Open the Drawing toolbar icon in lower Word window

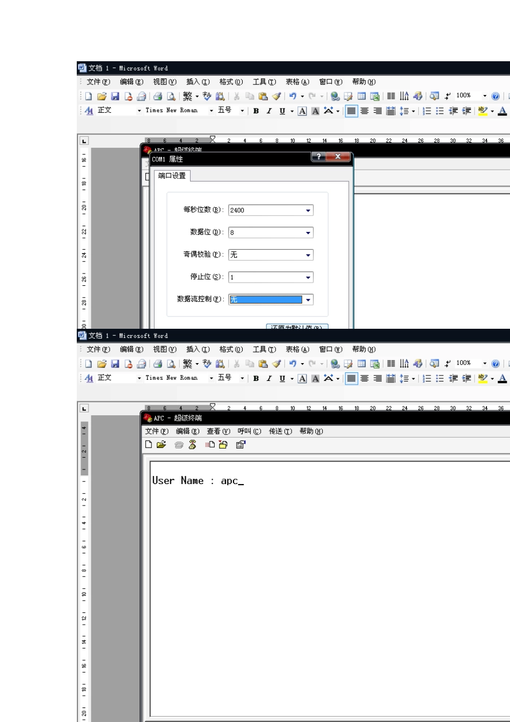pos(418,364)
